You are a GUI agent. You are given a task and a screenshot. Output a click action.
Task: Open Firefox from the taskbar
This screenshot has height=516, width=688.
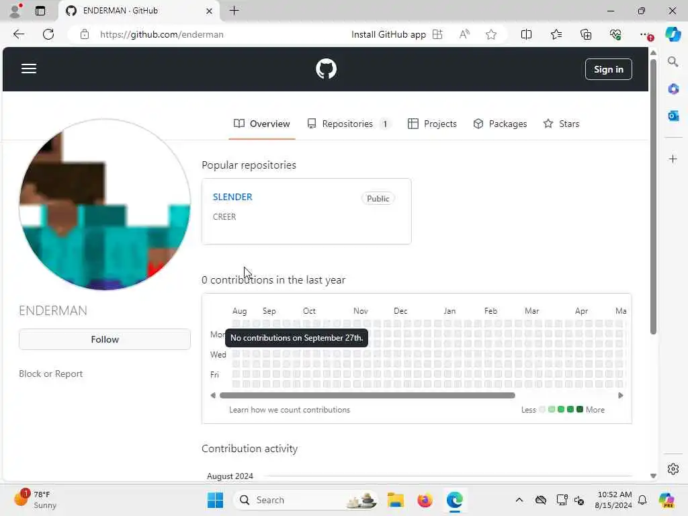point(425,500)
